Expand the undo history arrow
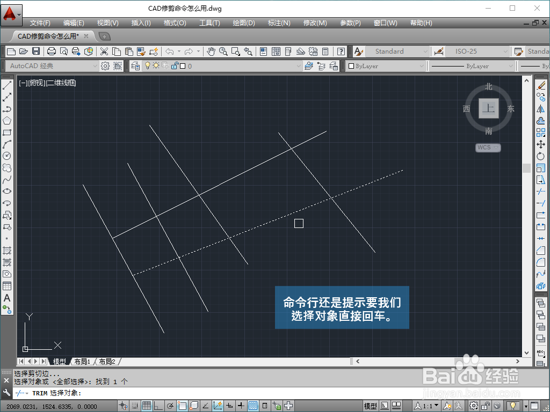The width and height of the screenshot is (550, 412). 179,51
